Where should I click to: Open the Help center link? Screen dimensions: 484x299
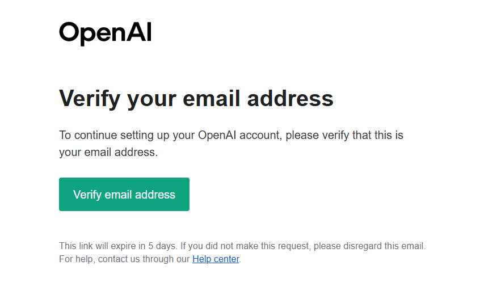point(216,259)
